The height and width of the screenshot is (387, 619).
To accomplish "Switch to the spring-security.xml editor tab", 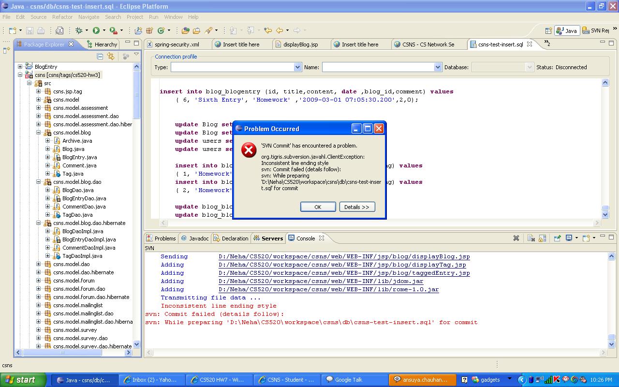I will [177, 45].
